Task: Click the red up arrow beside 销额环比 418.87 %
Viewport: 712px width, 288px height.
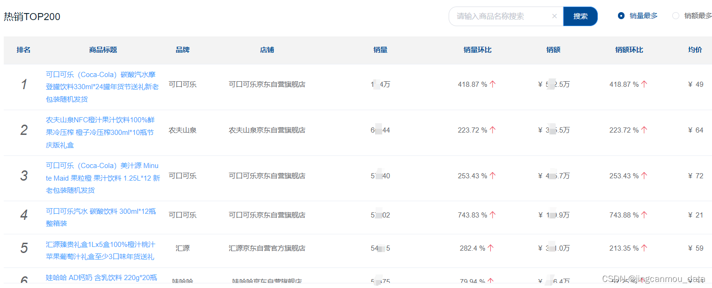Action: click(x=644, y=84)
